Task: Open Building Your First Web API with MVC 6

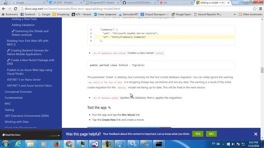Action: click(28, 43)
